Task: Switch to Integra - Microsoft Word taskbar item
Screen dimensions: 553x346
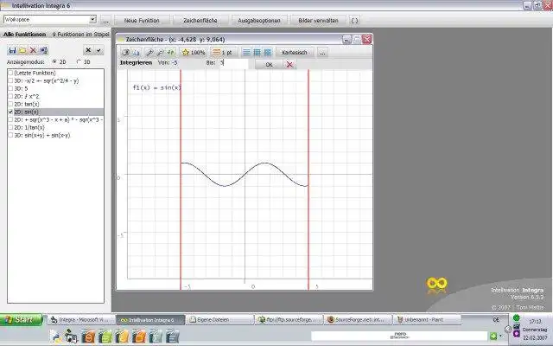Action: pyautogui.click(x=81, y=320)
